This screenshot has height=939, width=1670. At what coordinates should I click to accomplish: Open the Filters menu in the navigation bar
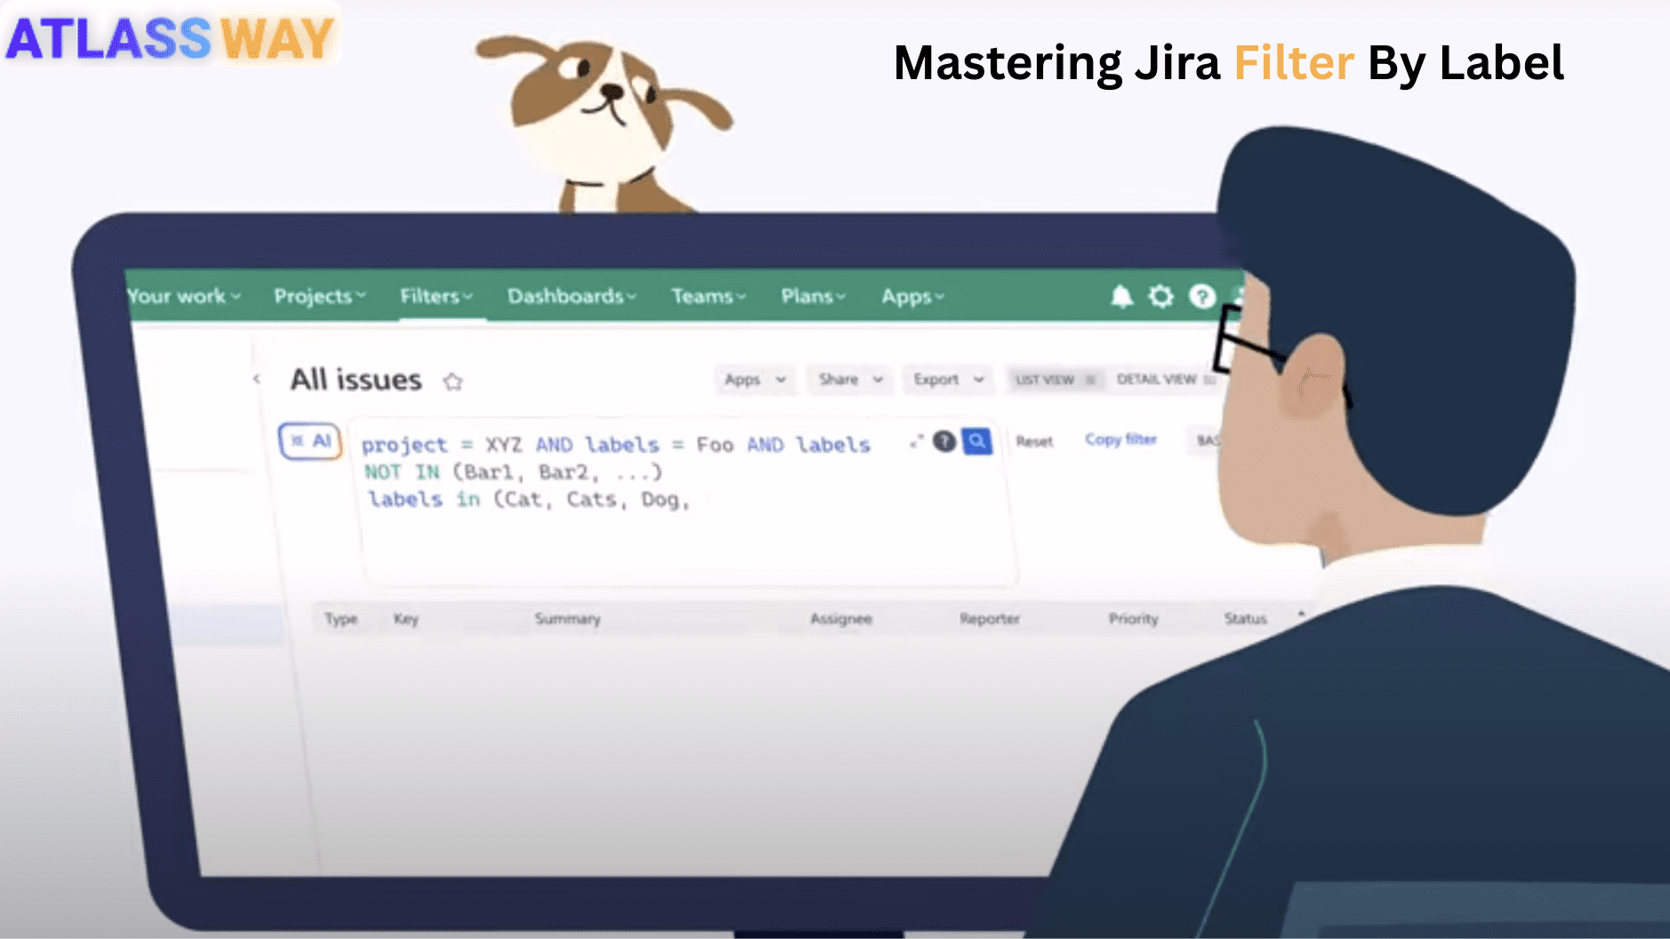(x=435, y=297)
